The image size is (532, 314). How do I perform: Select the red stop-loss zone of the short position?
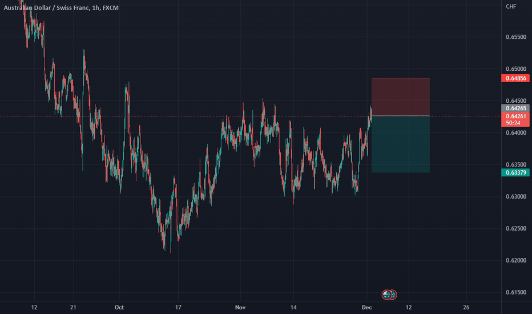pos(400,96)
